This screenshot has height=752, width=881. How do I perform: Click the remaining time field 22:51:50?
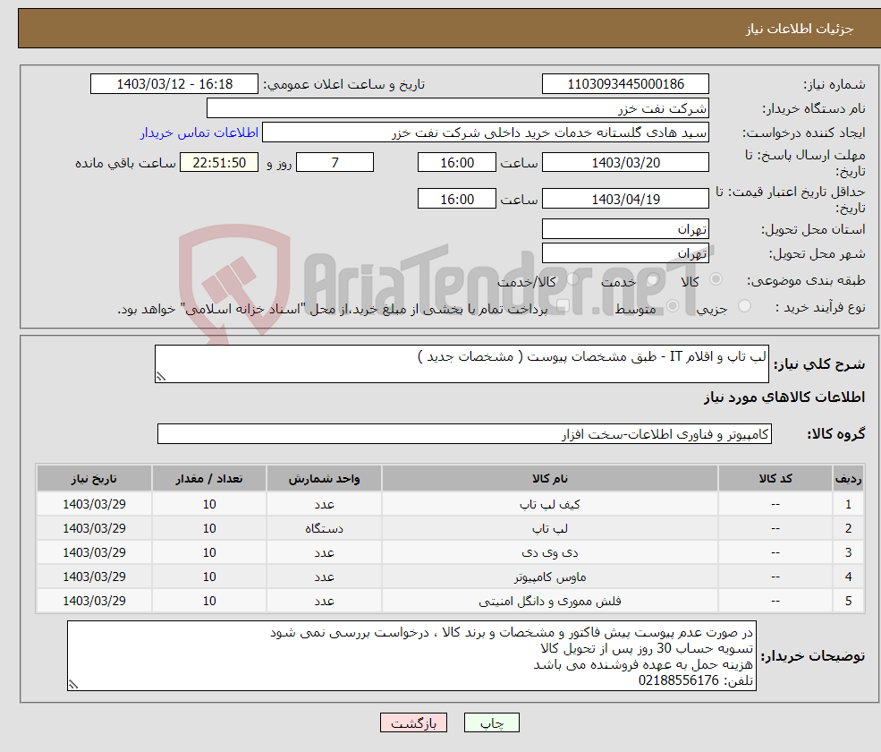(219, 163)
